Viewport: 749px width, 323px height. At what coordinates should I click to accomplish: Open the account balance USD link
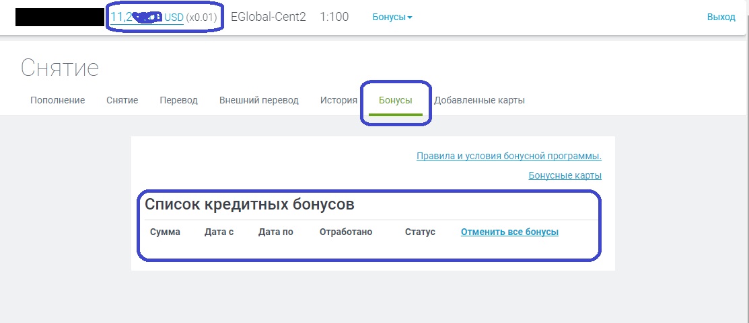coord(147,17)
